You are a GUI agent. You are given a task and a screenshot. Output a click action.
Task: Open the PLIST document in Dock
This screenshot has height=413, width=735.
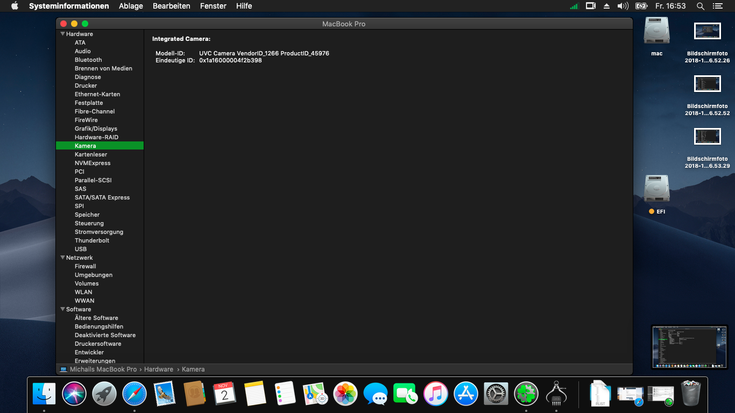point(599,394)
